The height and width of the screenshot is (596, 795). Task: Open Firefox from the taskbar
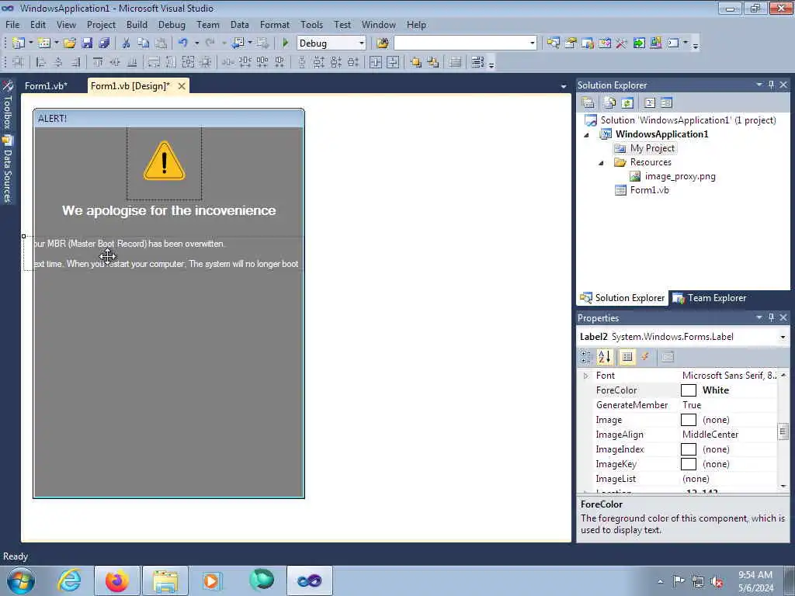point(116,580)
